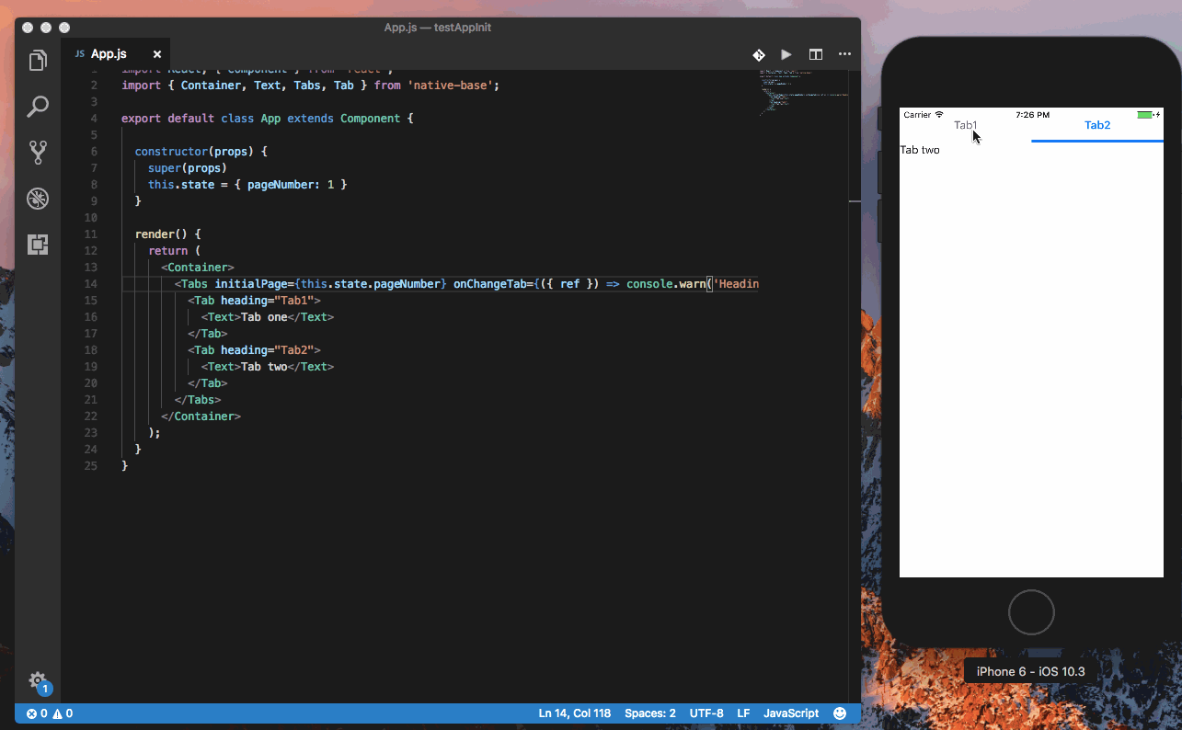Open the Source Control view
The image size is (1182, 730).
(x=38, y=153)
